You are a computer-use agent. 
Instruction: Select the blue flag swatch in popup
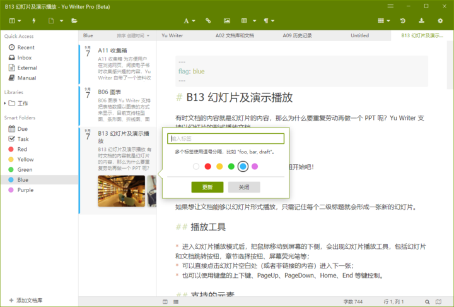click(243, 166)
